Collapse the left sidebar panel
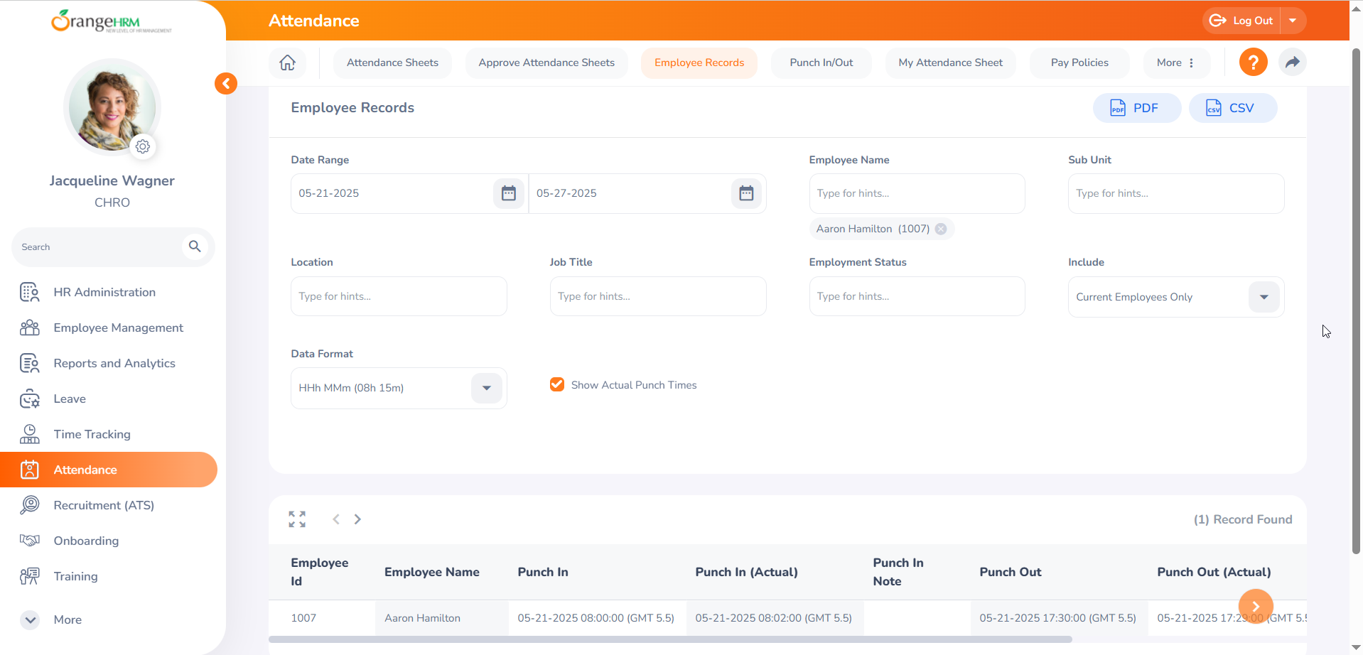Viewport: 1363px width, 655px height. tap(226, 84)
